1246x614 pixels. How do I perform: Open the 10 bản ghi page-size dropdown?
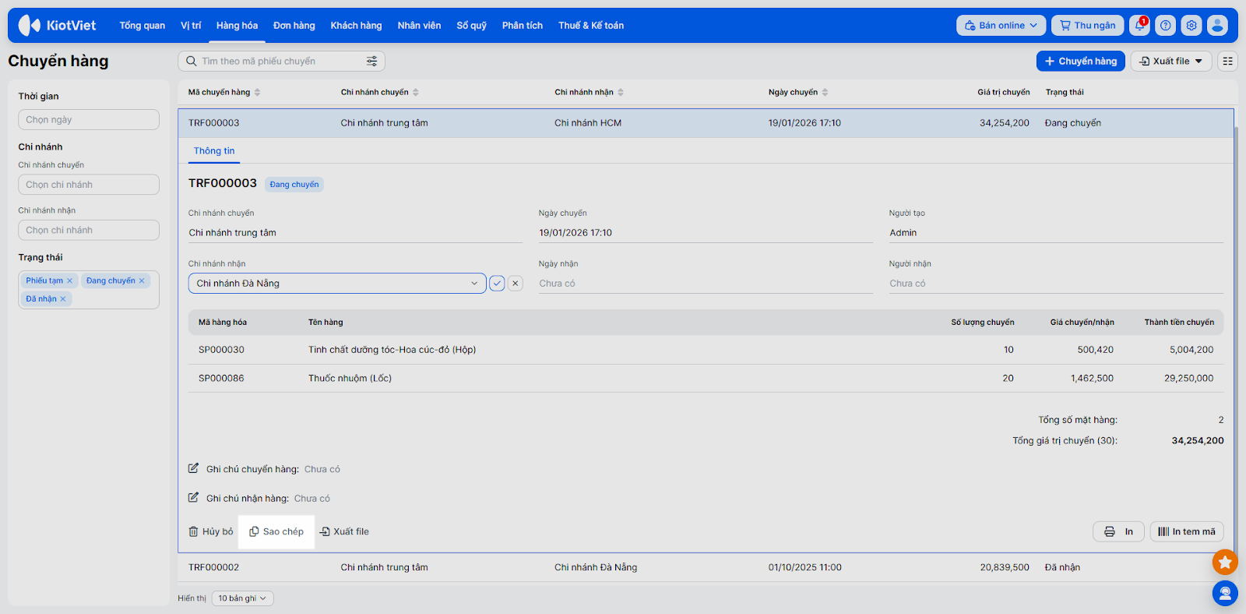tap(242, 598)
